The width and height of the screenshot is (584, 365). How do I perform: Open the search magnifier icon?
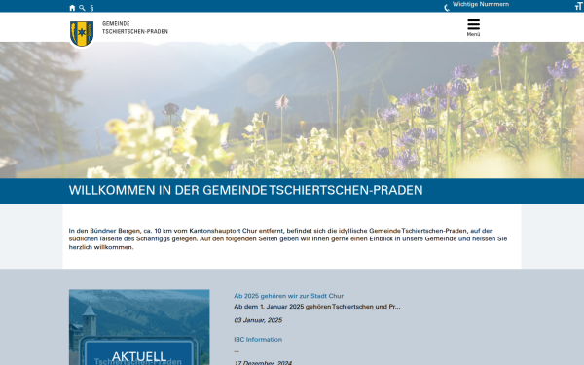[x=82, y=8]
